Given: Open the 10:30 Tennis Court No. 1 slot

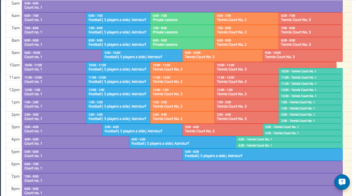Looking at the screenshot, I should tap(310, 71).
